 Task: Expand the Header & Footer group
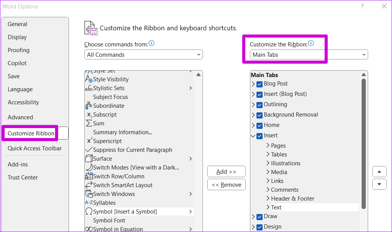[268, 198]
